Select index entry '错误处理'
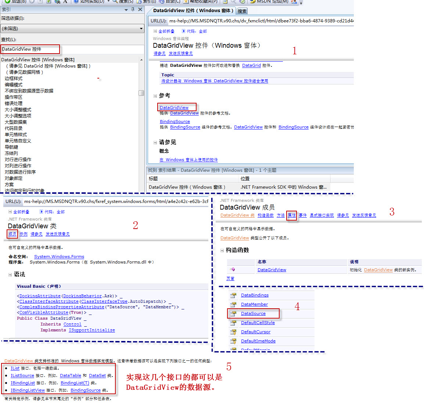The image size is (424, 403). pos(14,103)
